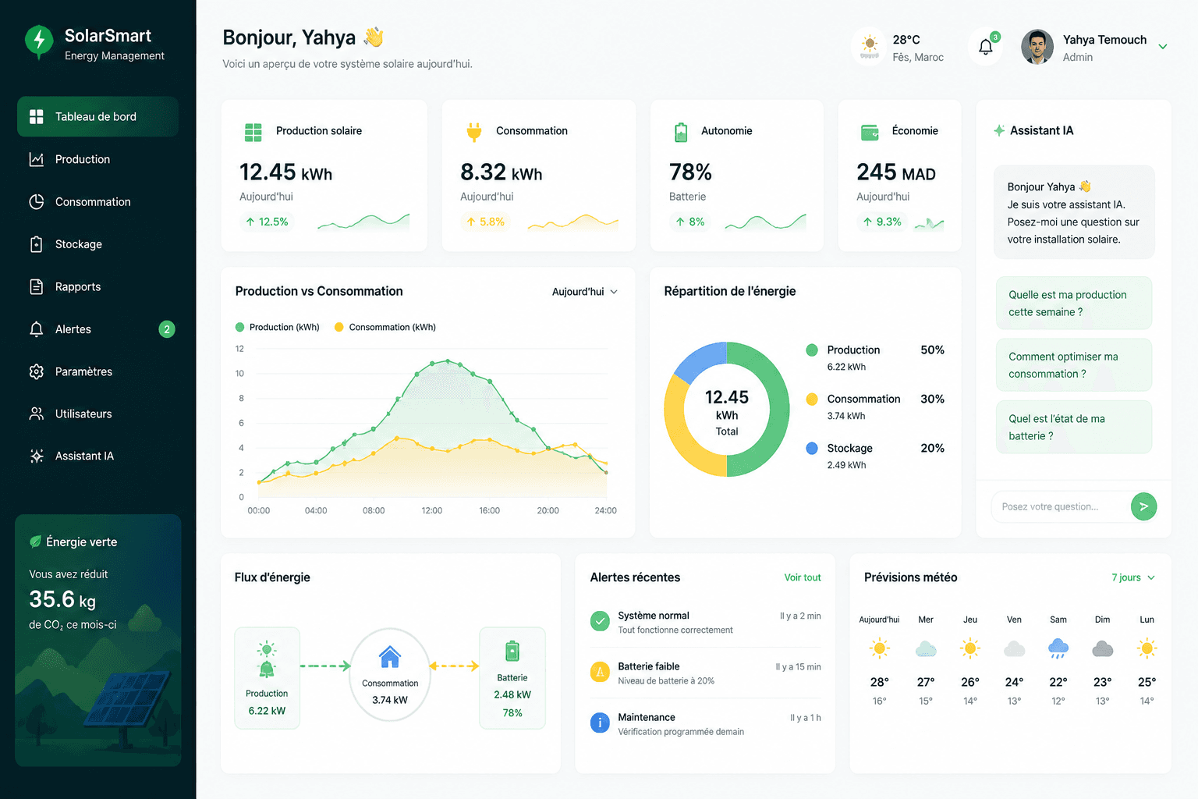This screenshot has height=799, width=1198.
Task: Open the Aujourd'hui chart period dropdown
Action: point(585,292)
